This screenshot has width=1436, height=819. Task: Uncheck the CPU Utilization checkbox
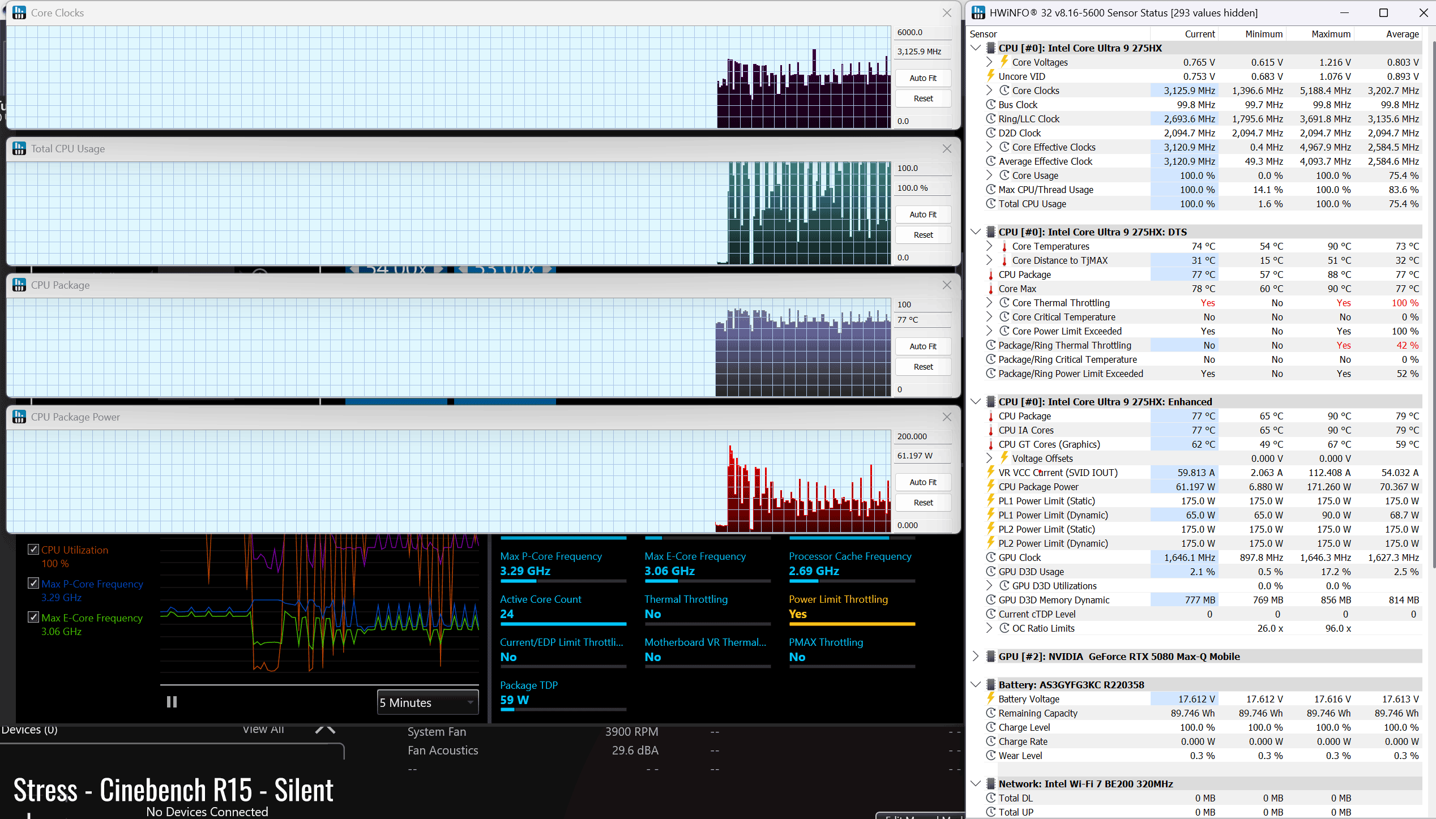click(x=33, y=550)
